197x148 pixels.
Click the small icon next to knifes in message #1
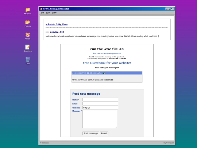[x=104, y=73]
